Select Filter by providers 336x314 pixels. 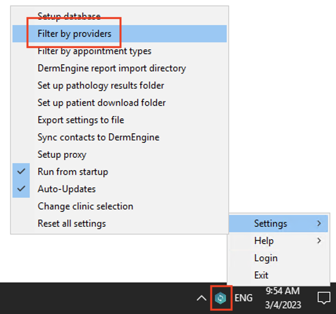(x=75, y=34)
